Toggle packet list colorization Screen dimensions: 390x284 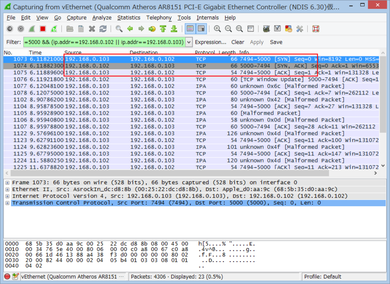190,29
